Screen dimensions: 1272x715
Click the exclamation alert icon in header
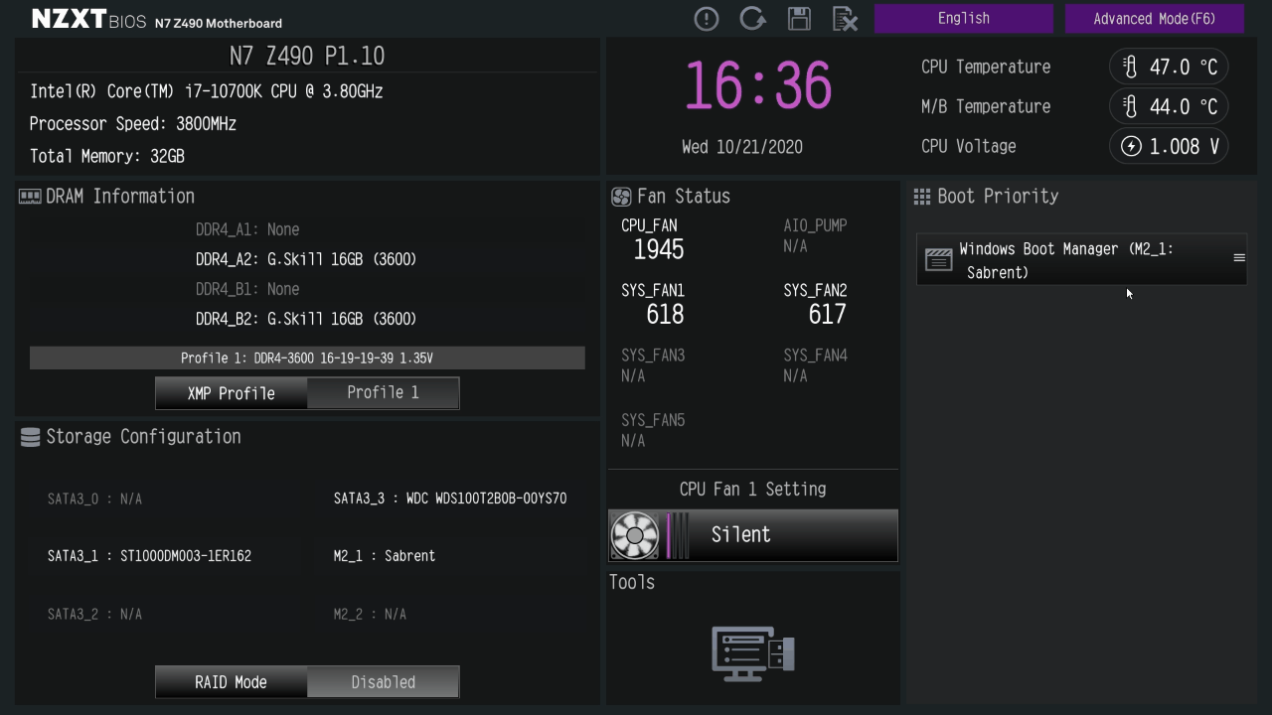707,19
